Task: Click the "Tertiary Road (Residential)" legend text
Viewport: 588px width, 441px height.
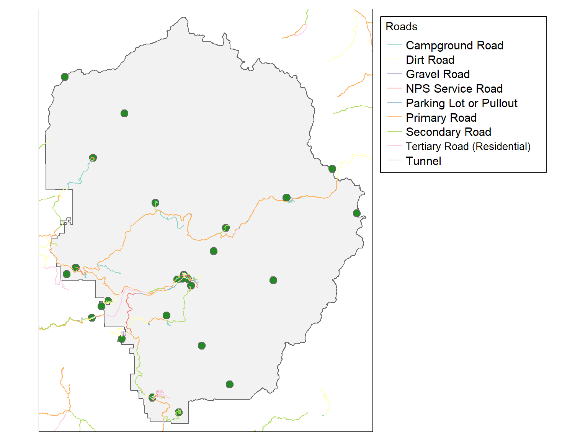Action: coord(468,147)
